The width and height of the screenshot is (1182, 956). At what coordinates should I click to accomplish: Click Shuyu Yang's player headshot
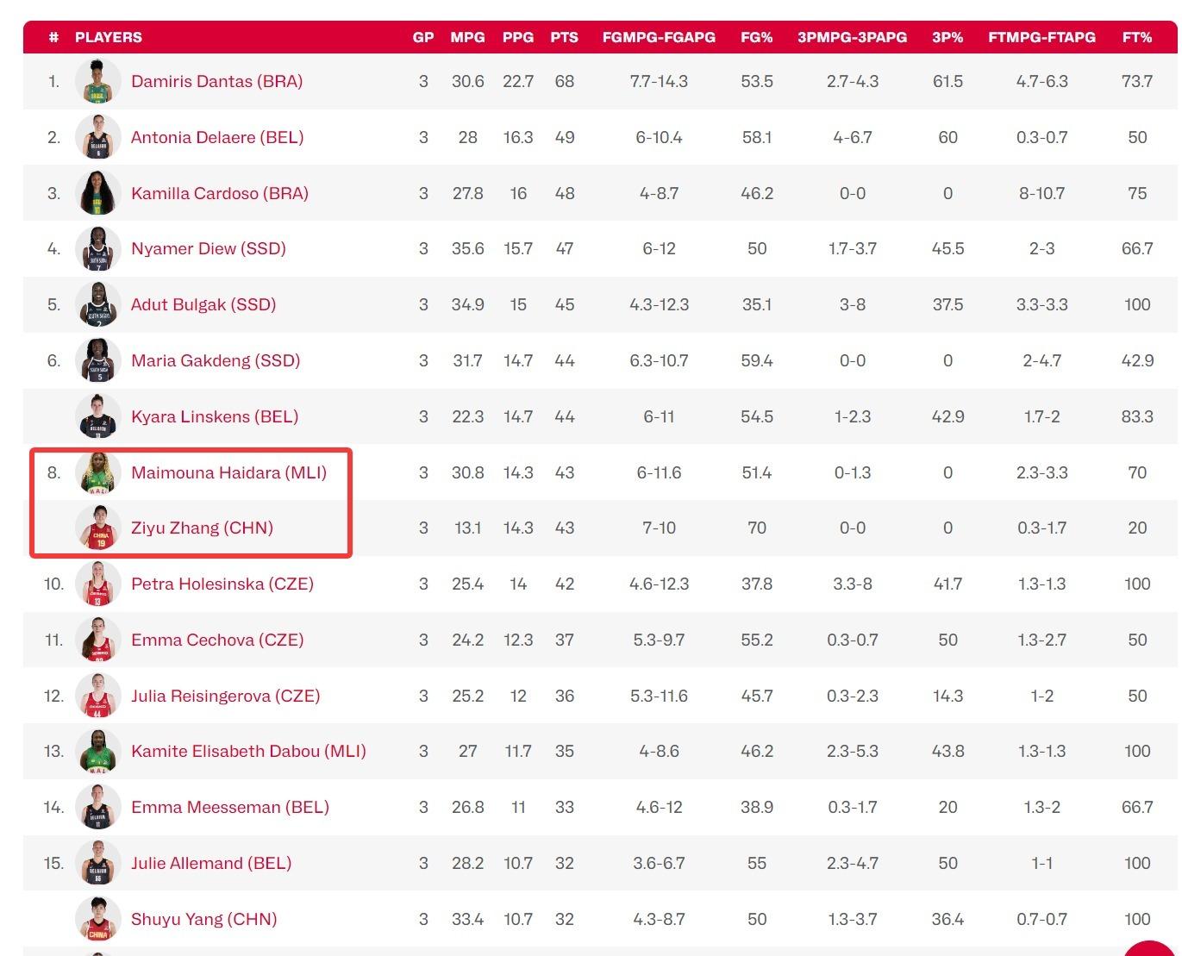pyautogui.click(x=97, y=919)
